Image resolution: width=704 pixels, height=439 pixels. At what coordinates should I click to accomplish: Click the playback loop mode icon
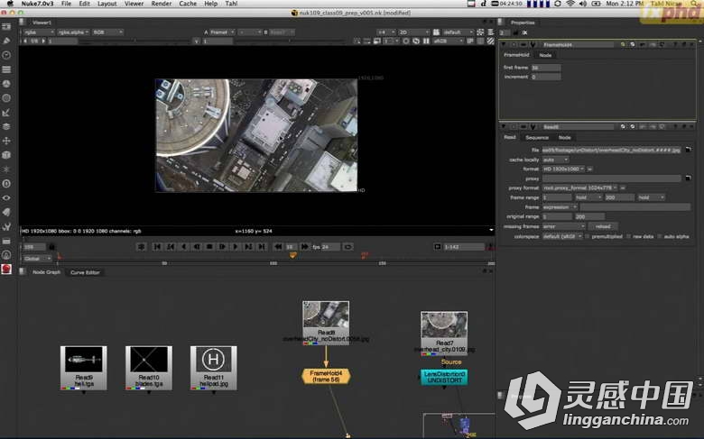pos(348,247)
